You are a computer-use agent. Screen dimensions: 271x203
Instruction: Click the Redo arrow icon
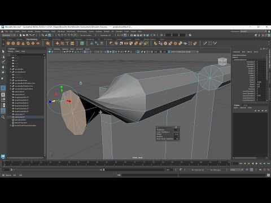(34, 35)
